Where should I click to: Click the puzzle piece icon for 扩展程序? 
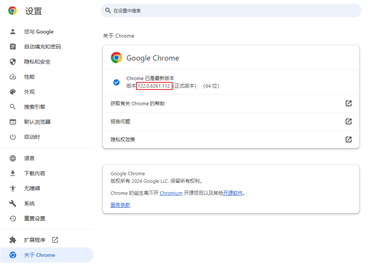13,240
